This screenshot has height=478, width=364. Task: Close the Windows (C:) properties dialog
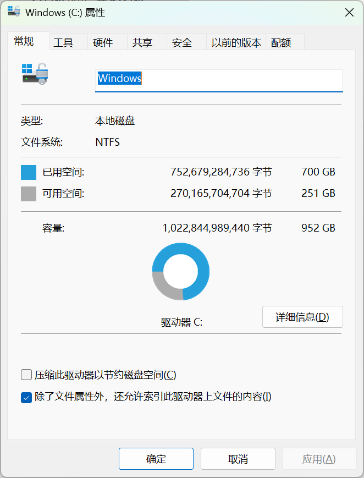coord(349,13)
